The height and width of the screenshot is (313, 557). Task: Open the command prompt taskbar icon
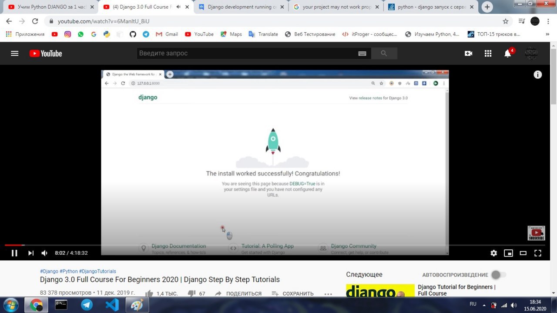pyautogui.click(x=61, y=305)
